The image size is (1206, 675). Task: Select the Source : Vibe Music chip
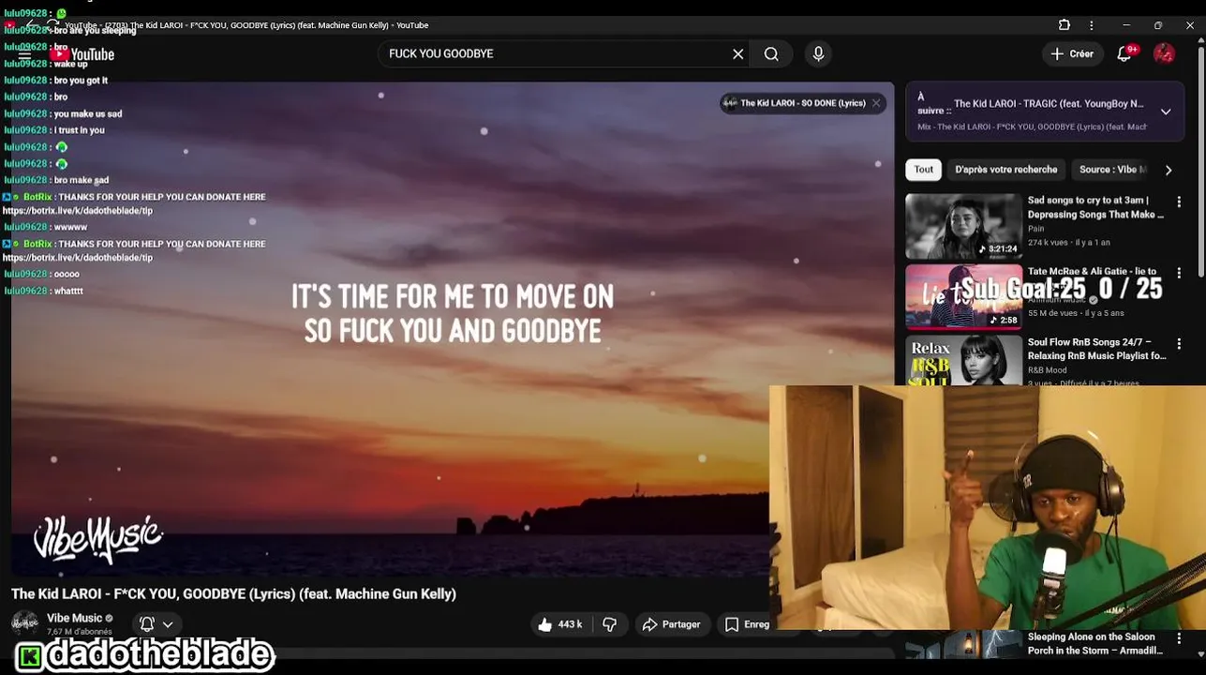coord(1111,170)
